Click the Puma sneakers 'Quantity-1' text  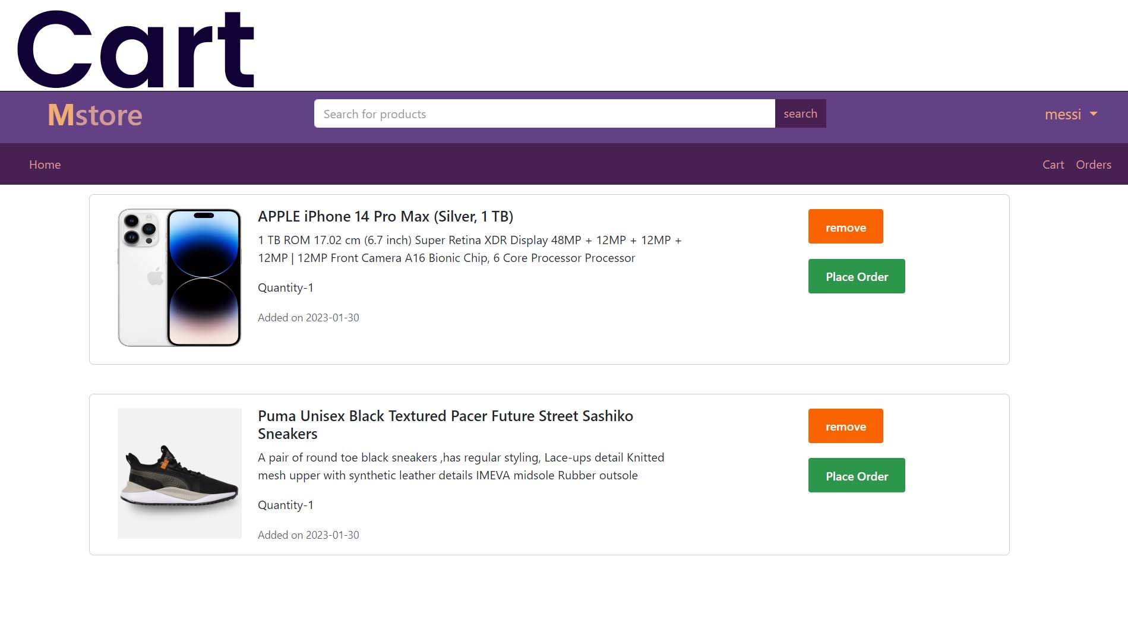coord(286,505)
